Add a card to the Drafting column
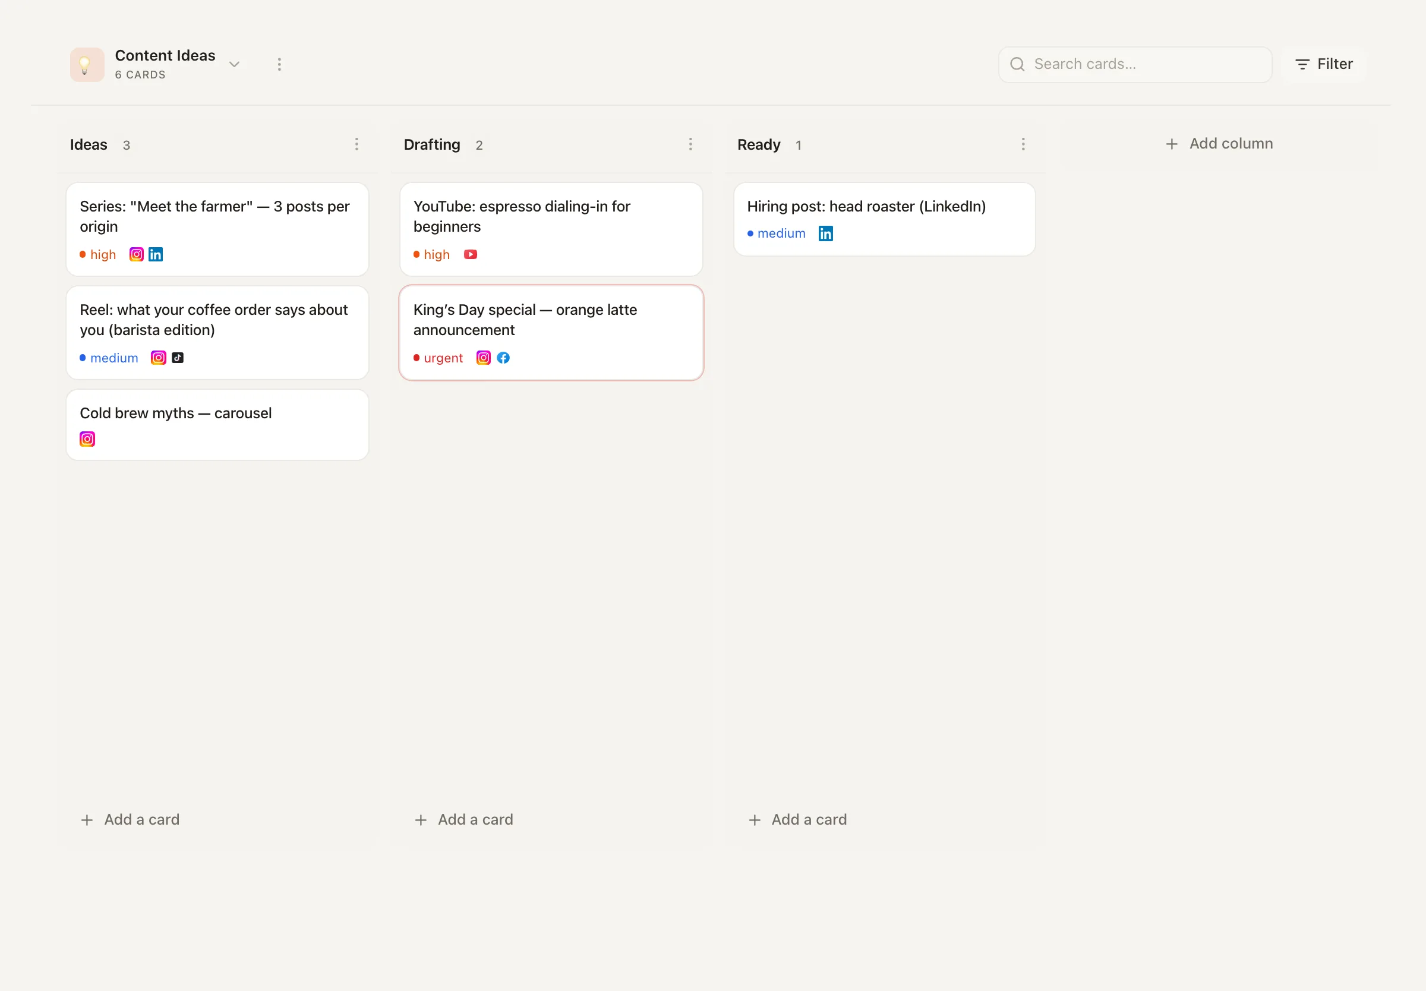The width and height of the screenshot is (1426, 991). click(x=463, y=820)
